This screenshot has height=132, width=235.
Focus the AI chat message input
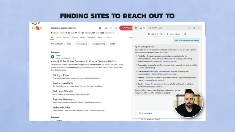click(x=156, y=113)
